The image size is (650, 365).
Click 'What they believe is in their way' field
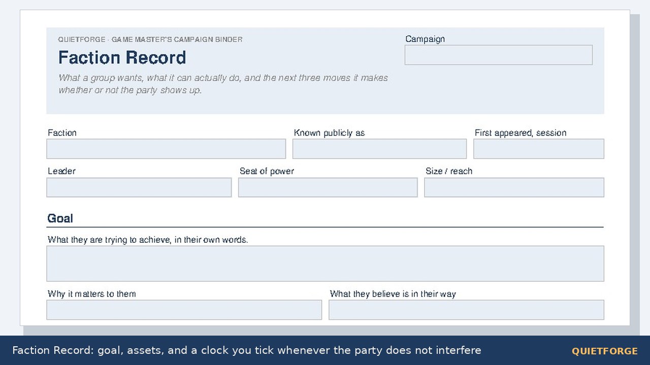(466, 310)
